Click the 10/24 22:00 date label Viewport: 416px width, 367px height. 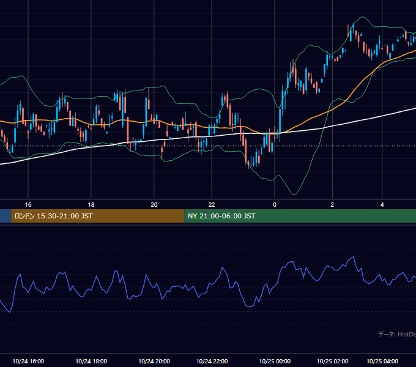coord(212,361)
